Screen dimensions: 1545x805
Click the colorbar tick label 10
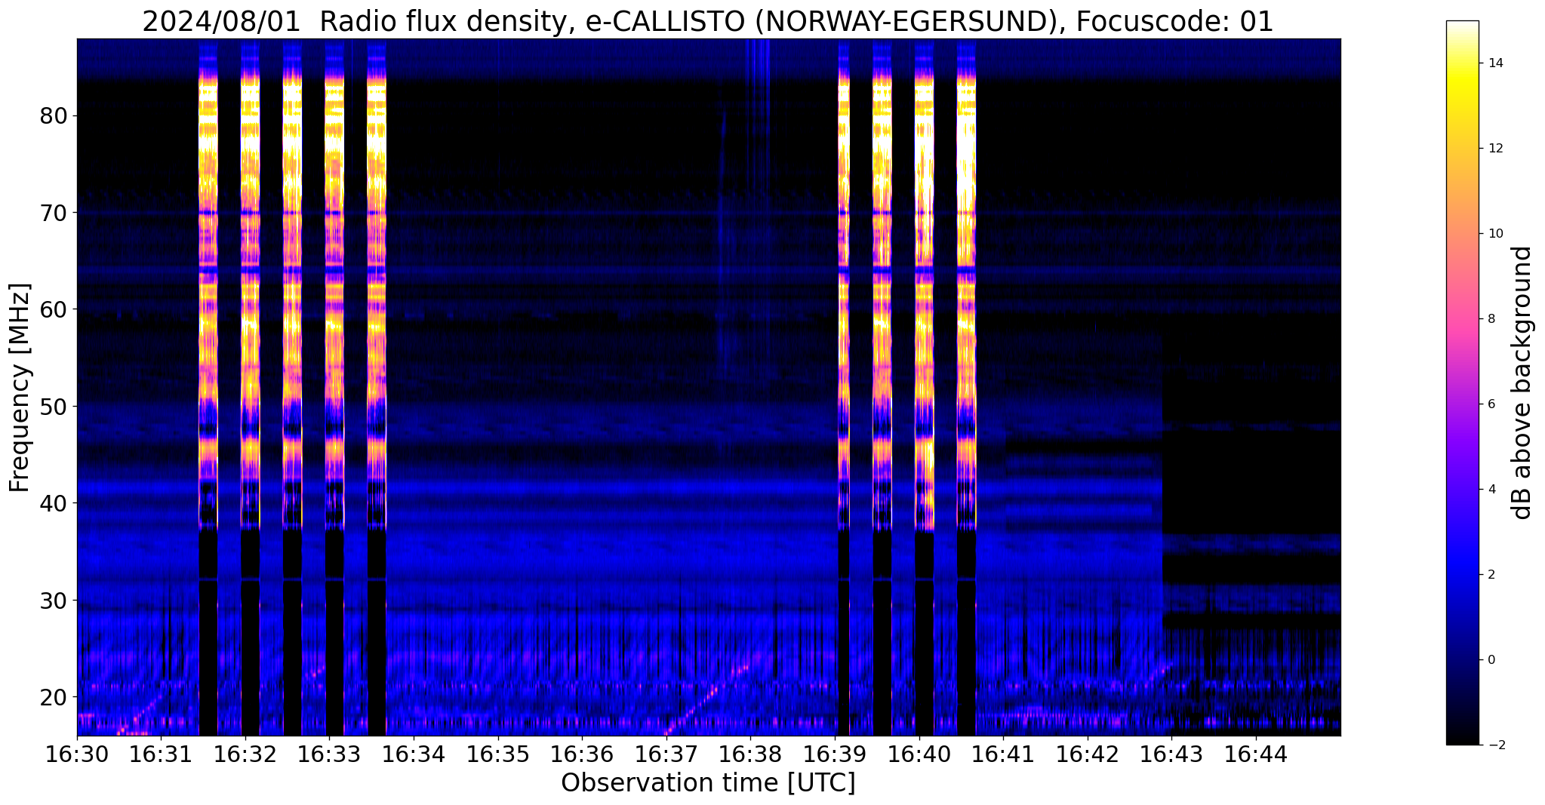[x=1494, y=234]
